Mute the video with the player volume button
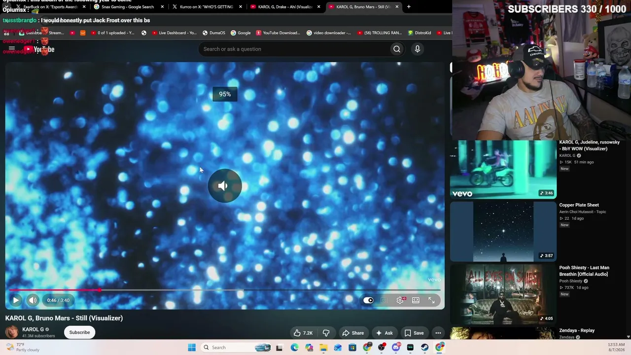The width and height of the screenshot is (631, 355). pyautogui.click(x=33, y=300)
